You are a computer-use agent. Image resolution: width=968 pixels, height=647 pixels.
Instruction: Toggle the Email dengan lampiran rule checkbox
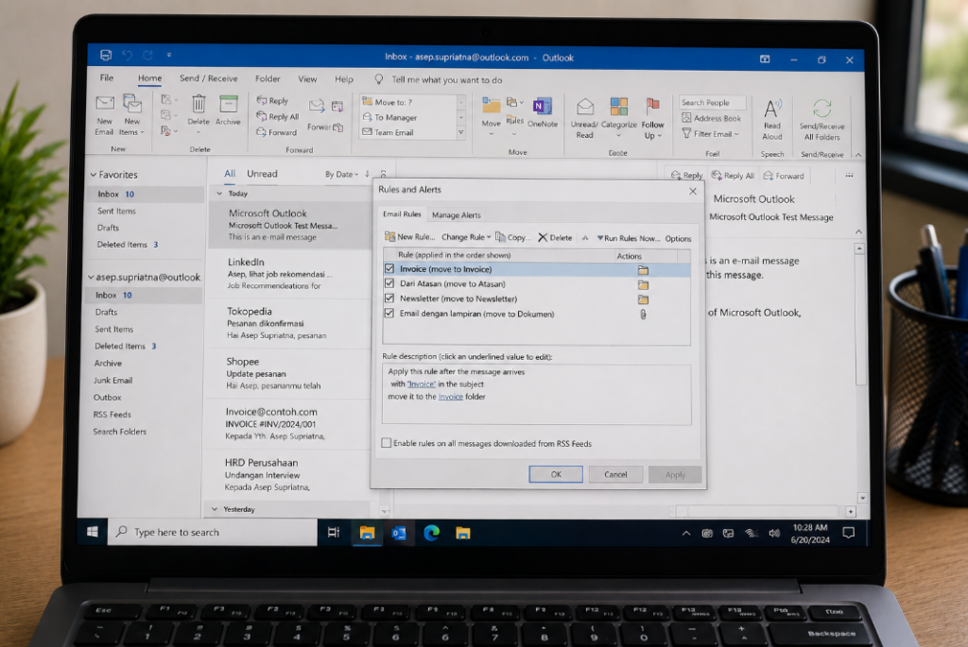pos(389,313)
